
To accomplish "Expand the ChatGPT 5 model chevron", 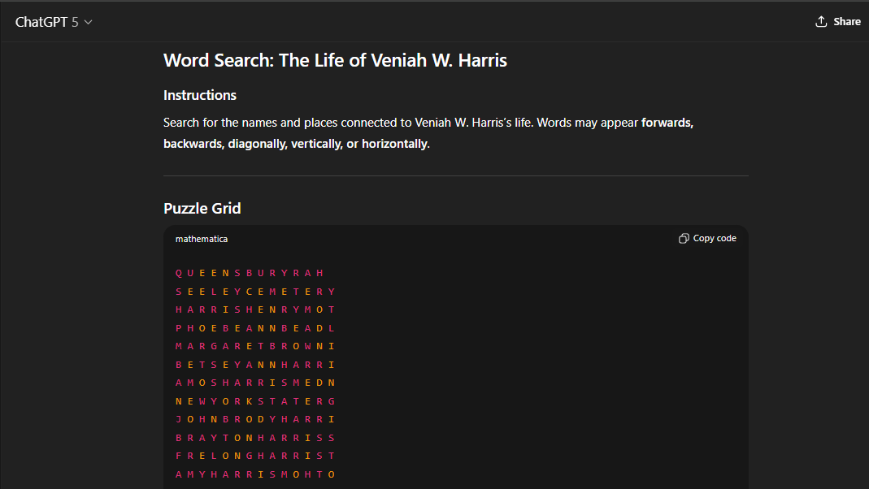I will (x=88, y=22).
